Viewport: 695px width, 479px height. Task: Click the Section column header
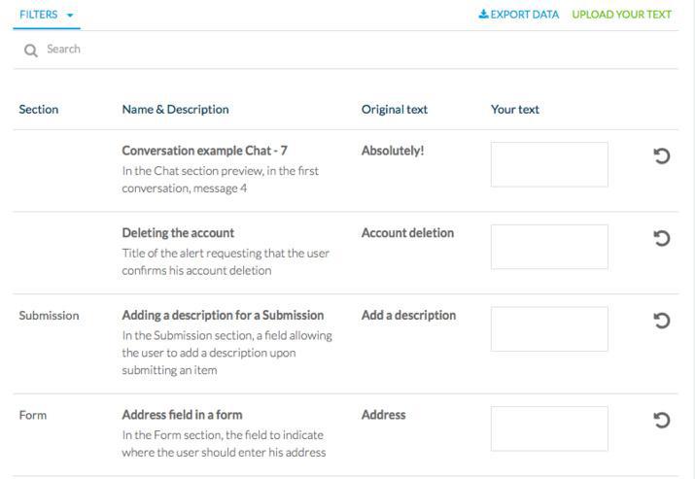coord(39,110)
